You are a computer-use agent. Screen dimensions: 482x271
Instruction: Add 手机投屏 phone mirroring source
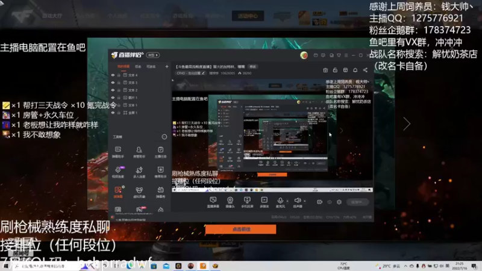[247, 202]
